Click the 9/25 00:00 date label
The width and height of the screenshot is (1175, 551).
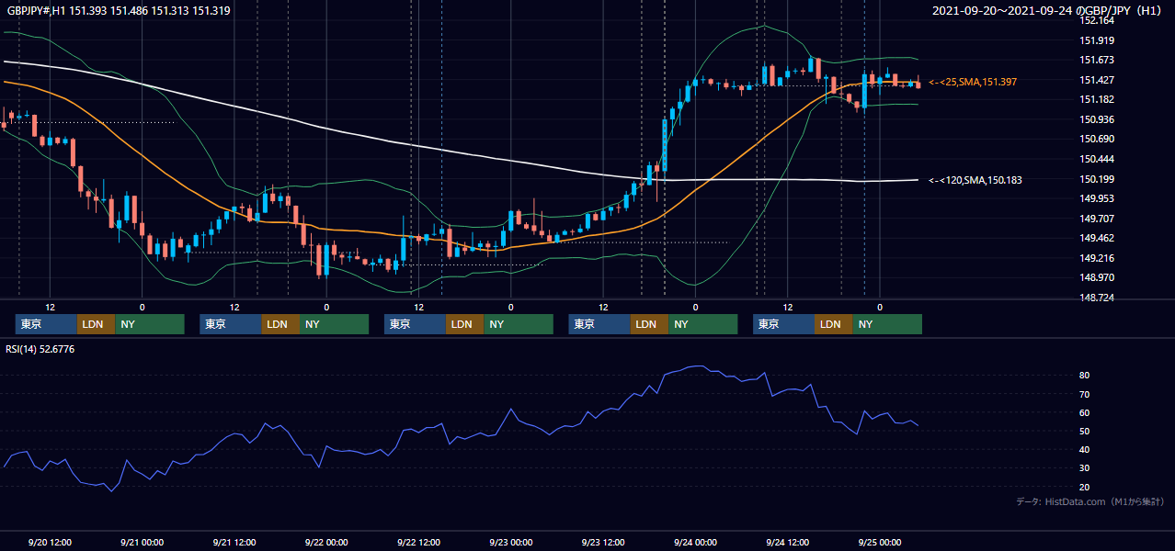(x=880, y=542)
